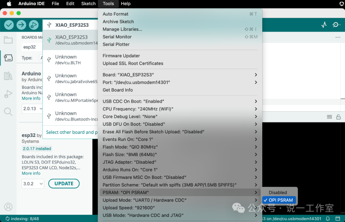Expand the USB CDC On Boot submenu
The height and width of the screenshot is (222, 345).
(180, 101)
